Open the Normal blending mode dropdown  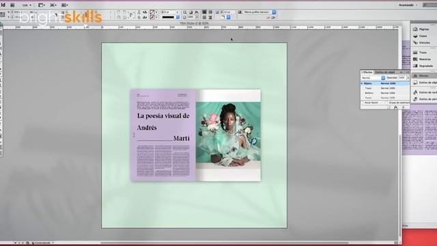click(x=373, y=78)
